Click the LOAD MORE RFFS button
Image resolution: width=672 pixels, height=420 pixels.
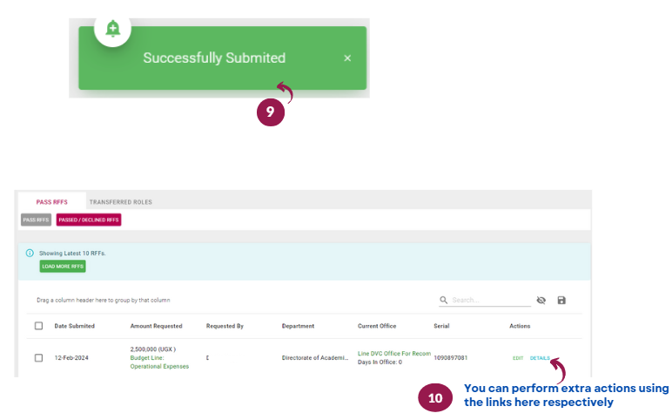click(x=63, y=267)
